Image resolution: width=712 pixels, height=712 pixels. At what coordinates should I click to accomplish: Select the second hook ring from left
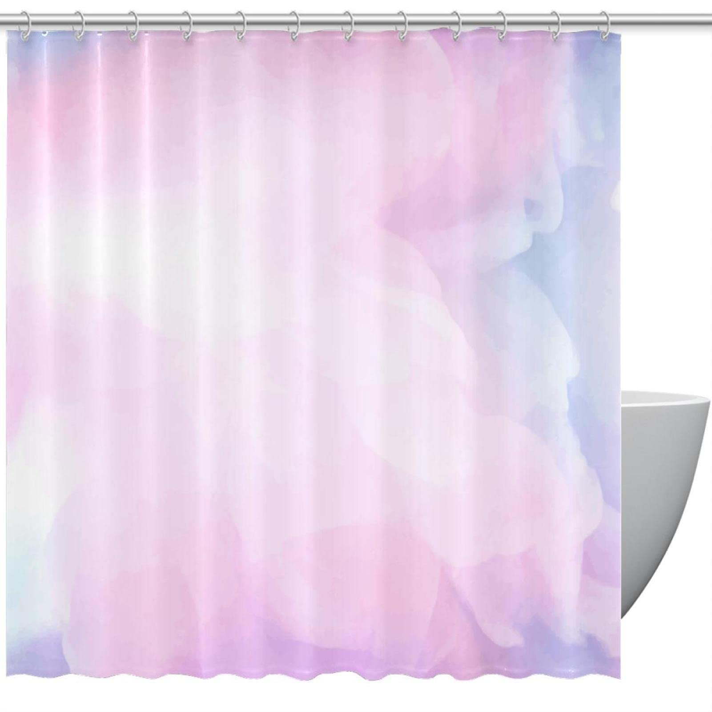(x=80, y=26)
